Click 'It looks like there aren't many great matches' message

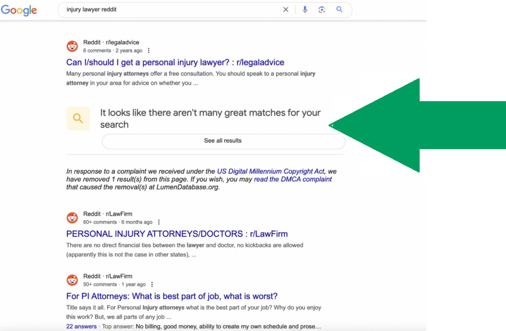(x=210, y=119)
